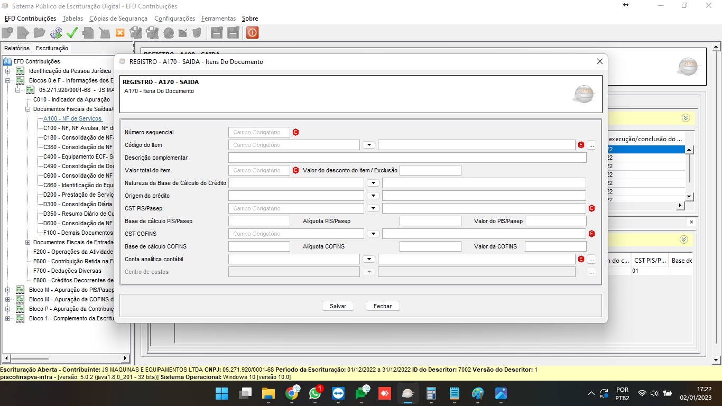Image resolution: width=722 pixels, height=406 pixels.
Task: Click the red error marker on CST COFINS row
Action: point(591,234)
